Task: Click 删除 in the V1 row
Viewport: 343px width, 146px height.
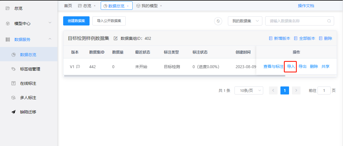Action: coord(314,67)
